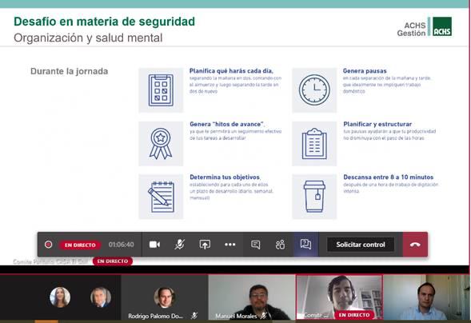
Task: Click heading Genera pausas
Action: click(365, 71)
